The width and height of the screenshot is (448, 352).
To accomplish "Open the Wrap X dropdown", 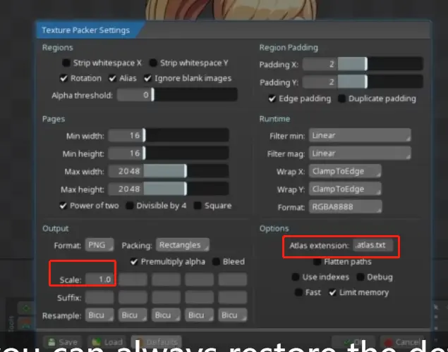I will coord(345,171).
